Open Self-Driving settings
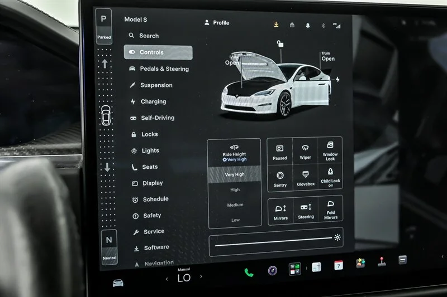Screen dimensions: 447x297 (x=153, y=118)
